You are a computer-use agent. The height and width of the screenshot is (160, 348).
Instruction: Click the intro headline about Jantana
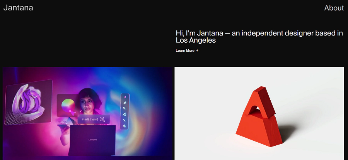click(x=259, y=37)
